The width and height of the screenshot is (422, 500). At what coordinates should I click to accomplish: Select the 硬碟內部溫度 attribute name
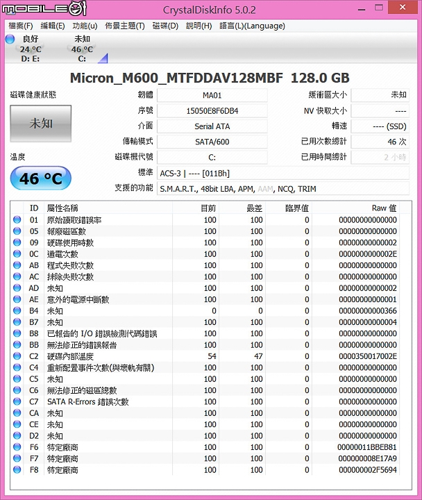(70, 356)
